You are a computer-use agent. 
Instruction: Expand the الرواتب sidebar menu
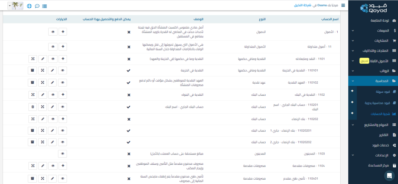click(373, 71)
